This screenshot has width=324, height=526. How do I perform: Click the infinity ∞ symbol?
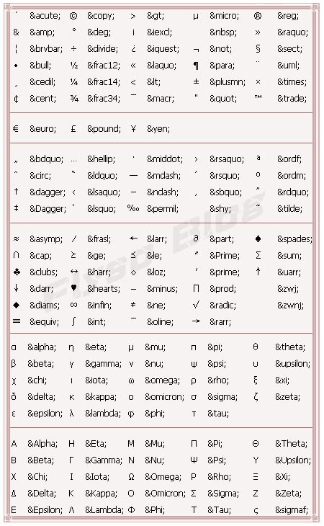pyautogui.click(x=73, y=305)
